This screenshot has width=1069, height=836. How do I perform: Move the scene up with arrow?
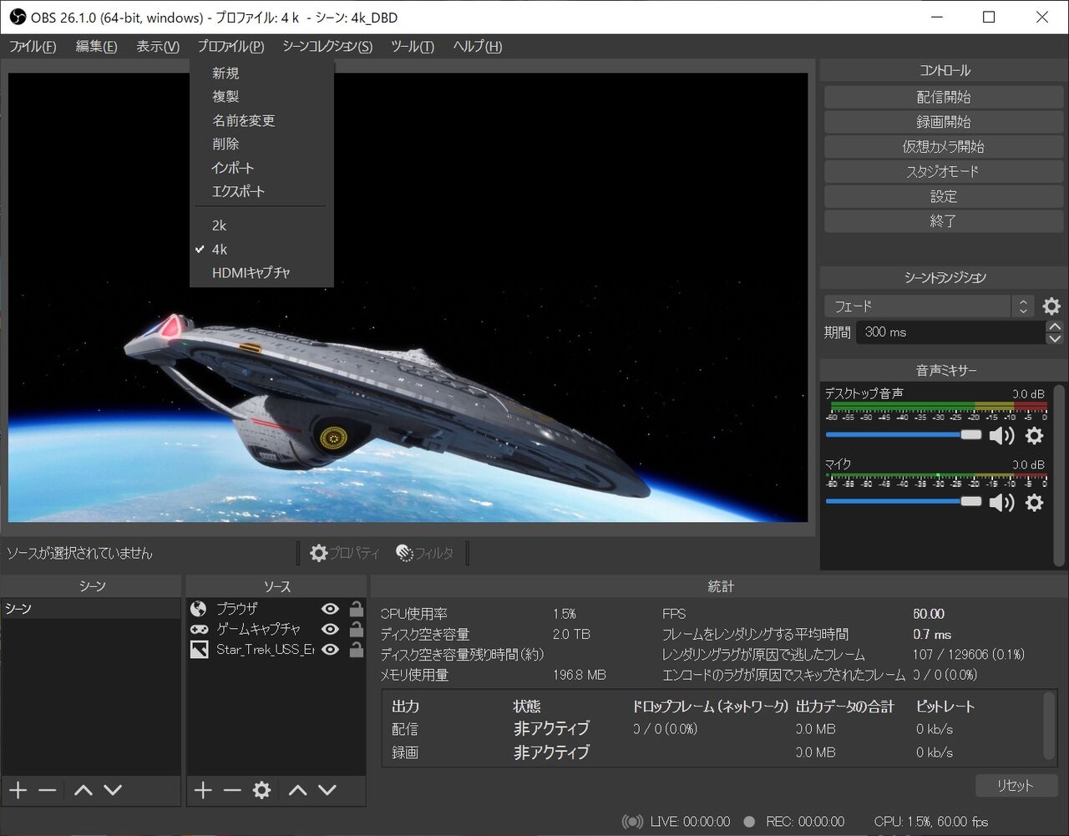coord(83,790)
